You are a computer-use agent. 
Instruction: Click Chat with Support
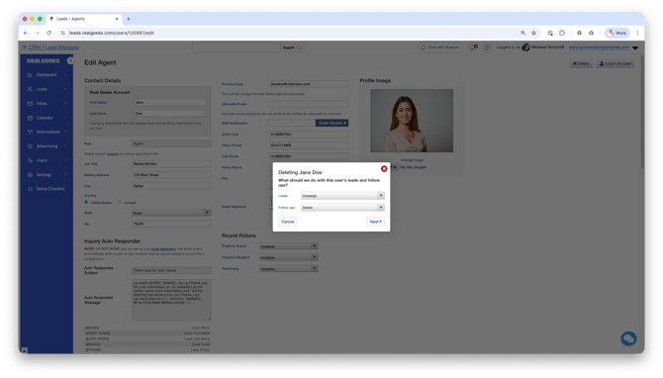point(440,47)
